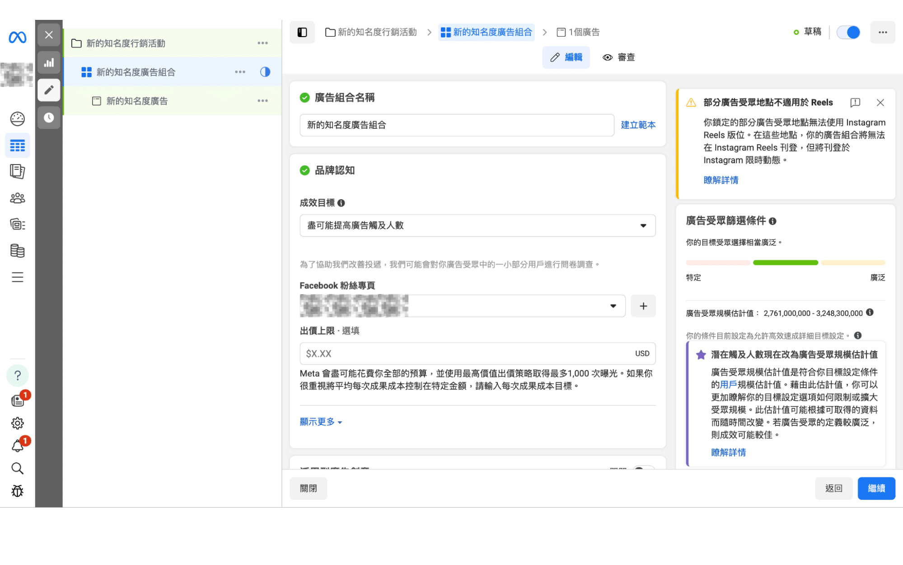Open the 成效目標 dropdown
903x565 pixels.
(477, 226)
